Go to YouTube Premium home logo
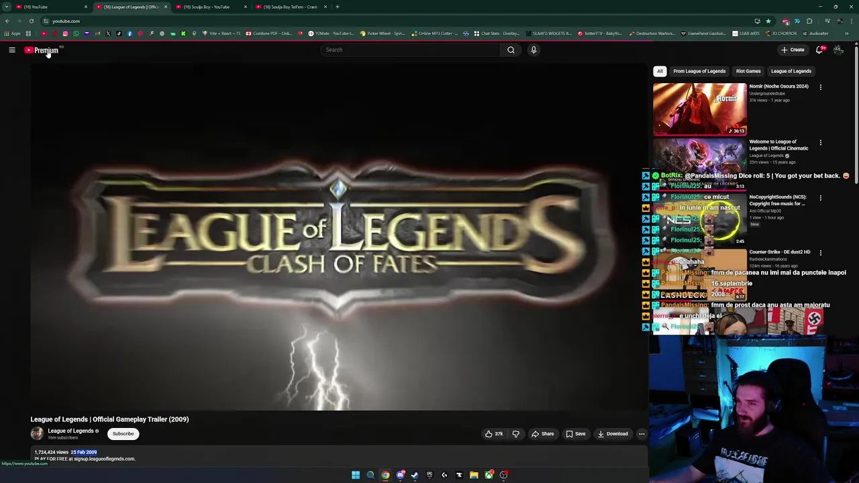 [x=43, y=50]
